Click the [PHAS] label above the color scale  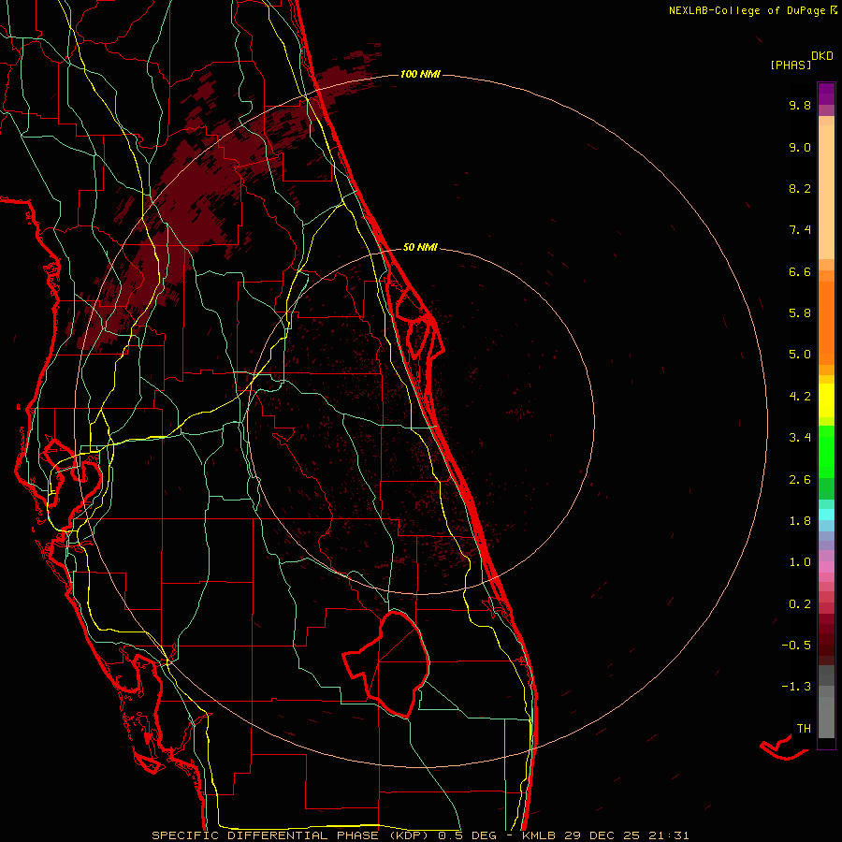[791, 65]
